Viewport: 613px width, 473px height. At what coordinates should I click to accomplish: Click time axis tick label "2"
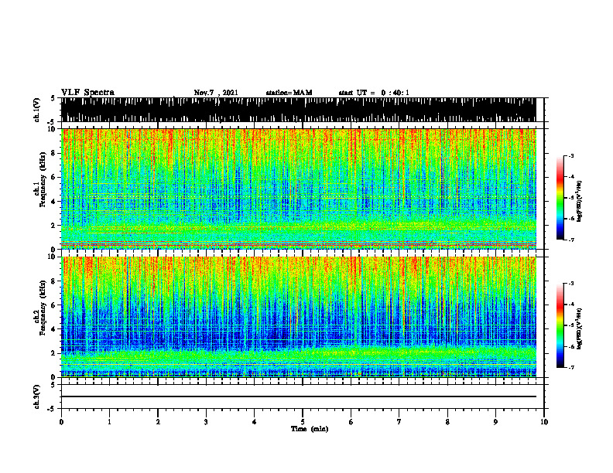pos(158,422)
